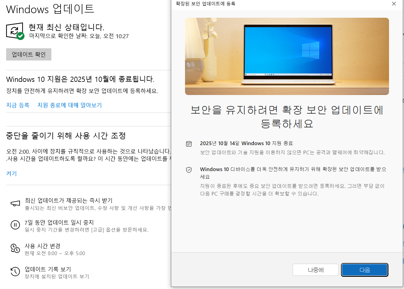The height and width of the screenshot is (289, 404).
Task: Open the 지금 등록 link
Action: click(18, 105)
